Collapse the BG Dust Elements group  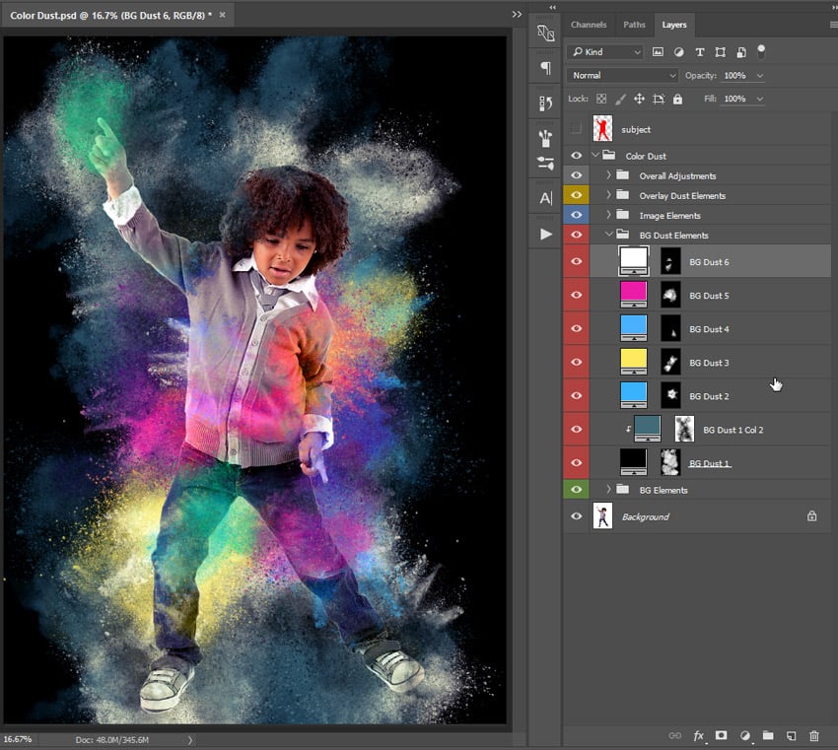609,235
